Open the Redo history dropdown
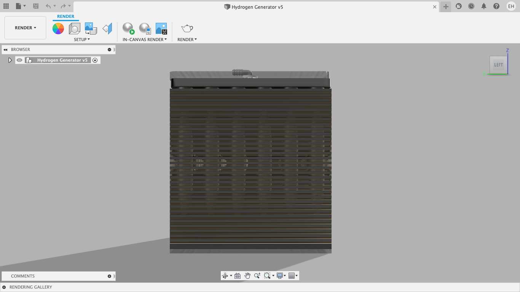Viewport: 520px width, 292px height. [70, 6]
